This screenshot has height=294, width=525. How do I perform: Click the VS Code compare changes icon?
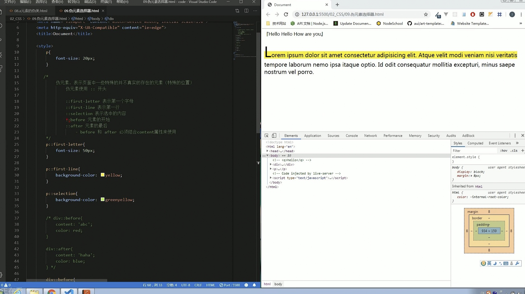(237, 11)
